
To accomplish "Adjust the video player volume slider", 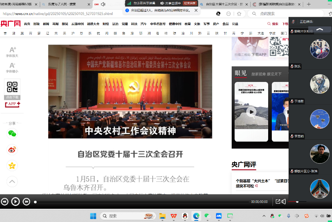I will [297, 202].
